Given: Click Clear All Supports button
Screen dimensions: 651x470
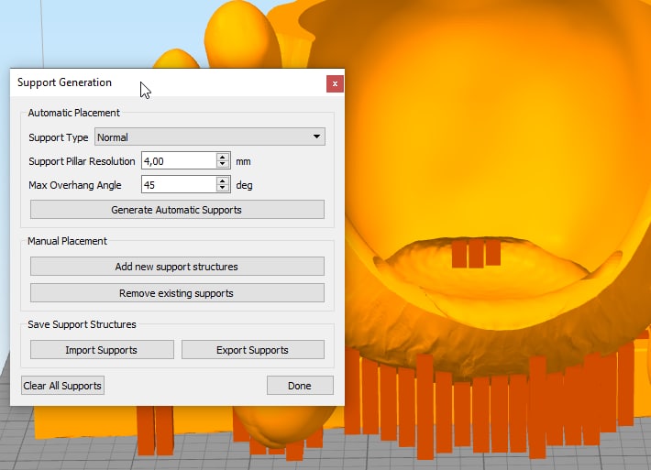Looking at the screenshot, I should pyautogui.click(x=62, y=386).
